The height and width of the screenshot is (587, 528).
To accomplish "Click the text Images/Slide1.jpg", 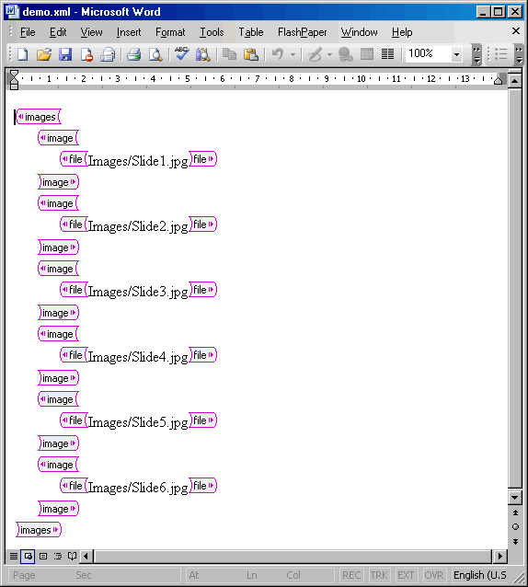I will click(138, 161).
